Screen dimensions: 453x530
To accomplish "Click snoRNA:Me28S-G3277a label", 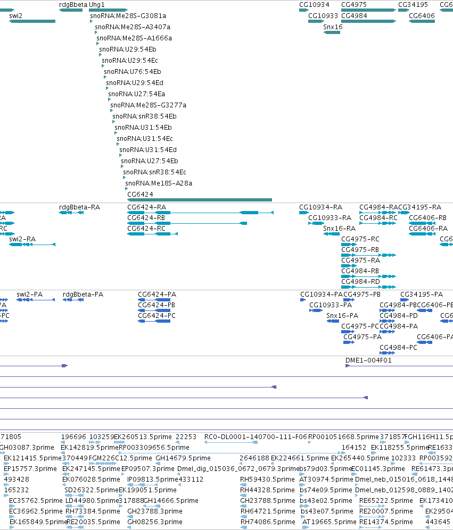I will click(149, 105).
